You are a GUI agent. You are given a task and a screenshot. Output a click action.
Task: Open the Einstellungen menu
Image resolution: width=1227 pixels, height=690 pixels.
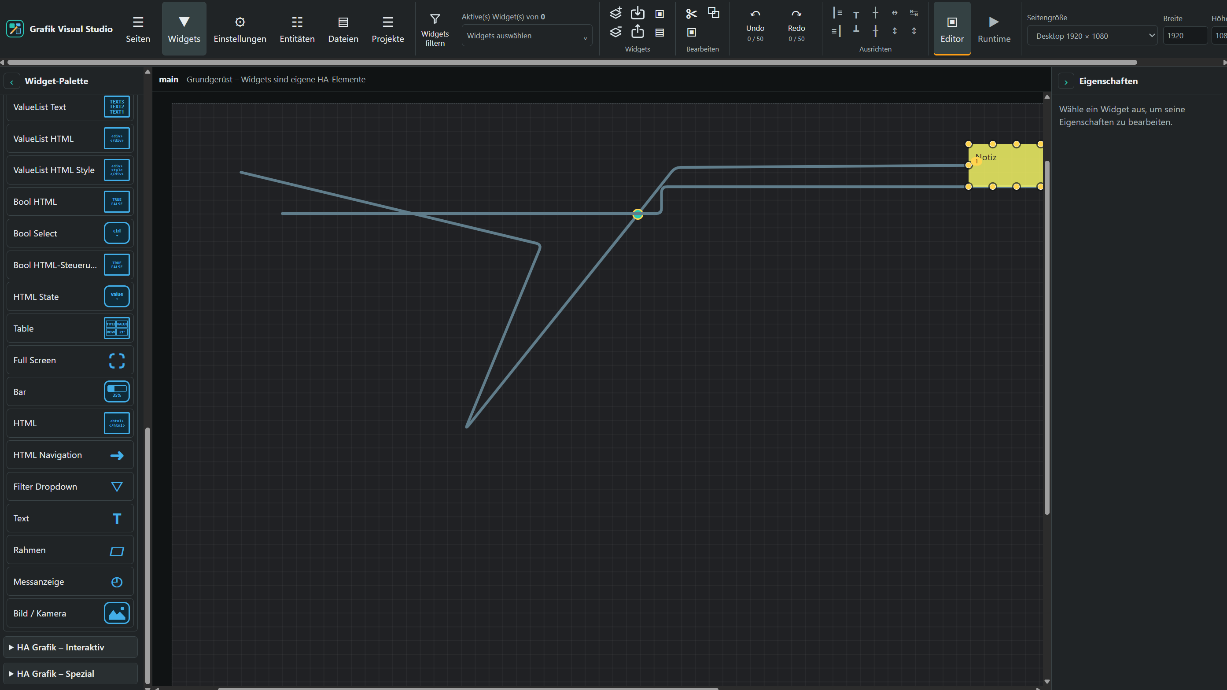(x=240, y=29)
